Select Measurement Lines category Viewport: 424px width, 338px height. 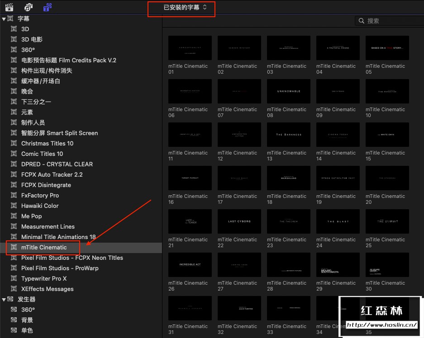coord(48,226)
